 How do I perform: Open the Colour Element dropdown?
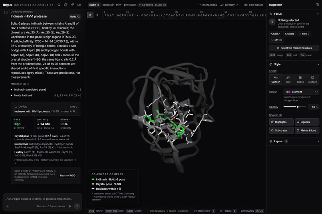301,92
